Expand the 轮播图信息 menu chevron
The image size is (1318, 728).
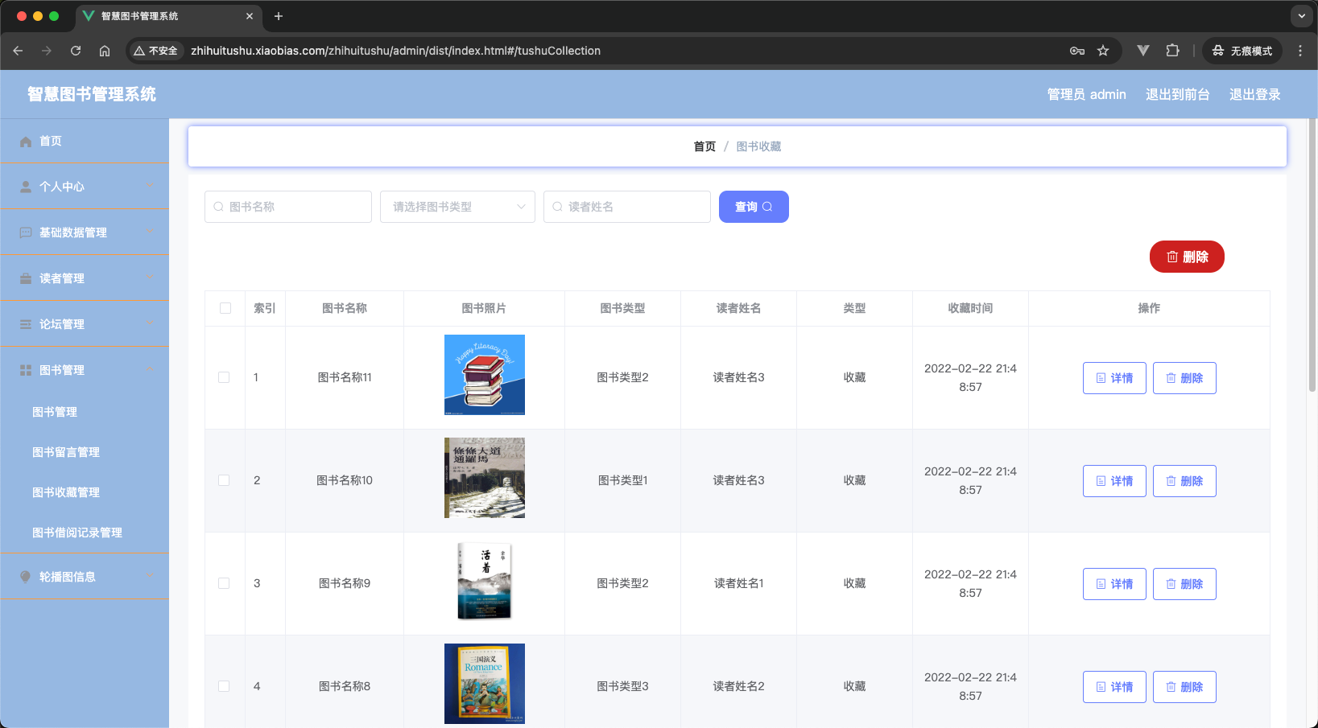point(149,576)
